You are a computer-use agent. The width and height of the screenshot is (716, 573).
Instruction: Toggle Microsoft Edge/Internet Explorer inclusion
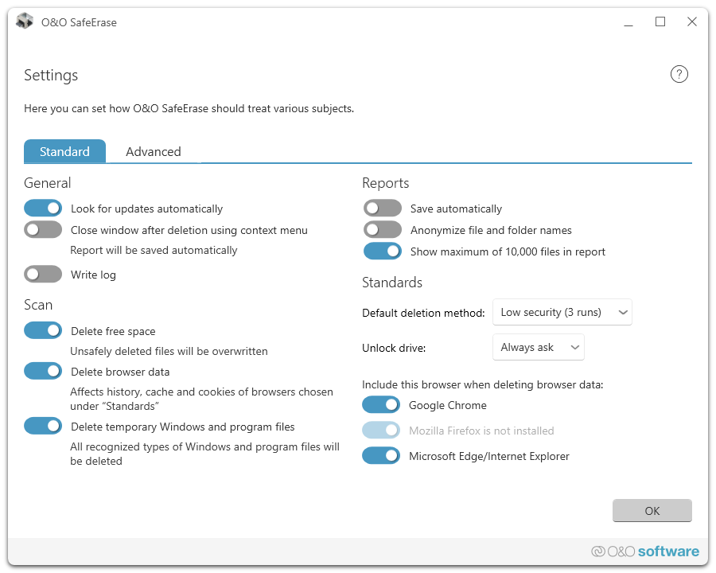(381, 456)
